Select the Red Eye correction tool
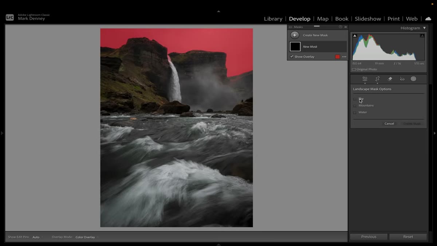The width and height of the screenshot is (437, 246). click(402, 79)
